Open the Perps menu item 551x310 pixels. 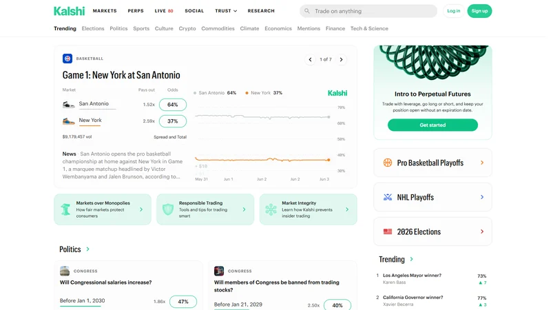tap(136, 11)
